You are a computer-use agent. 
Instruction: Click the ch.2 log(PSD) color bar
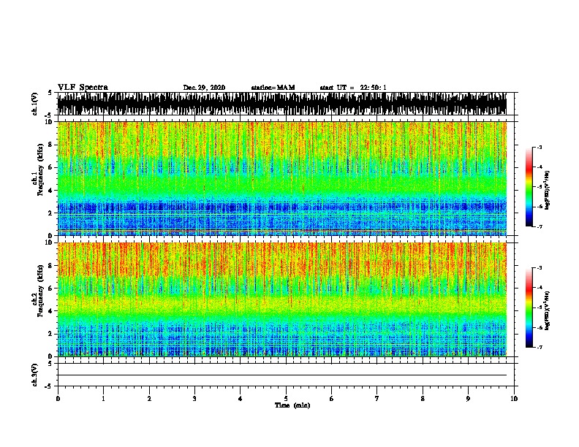529,307
